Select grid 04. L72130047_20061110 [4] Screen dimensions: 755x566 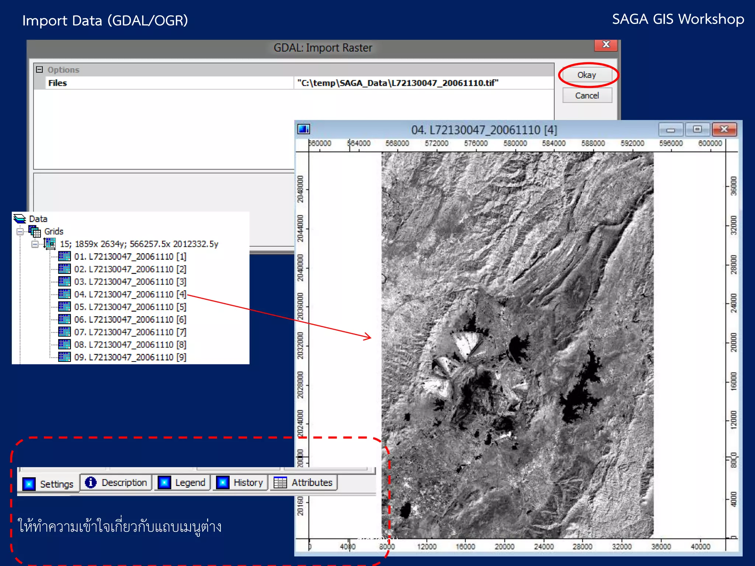(x=130, y=294)
